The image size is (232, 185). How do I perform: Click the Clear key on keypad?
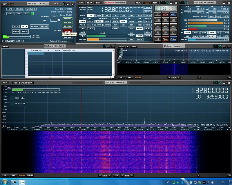pos(165,39)
